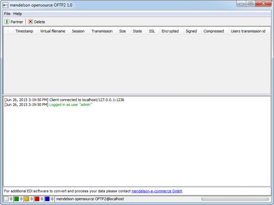Maximize the OFTP2 window
The width and height of the screenshot is (274, 205).
pyautogui.click(x=251, y=4)
